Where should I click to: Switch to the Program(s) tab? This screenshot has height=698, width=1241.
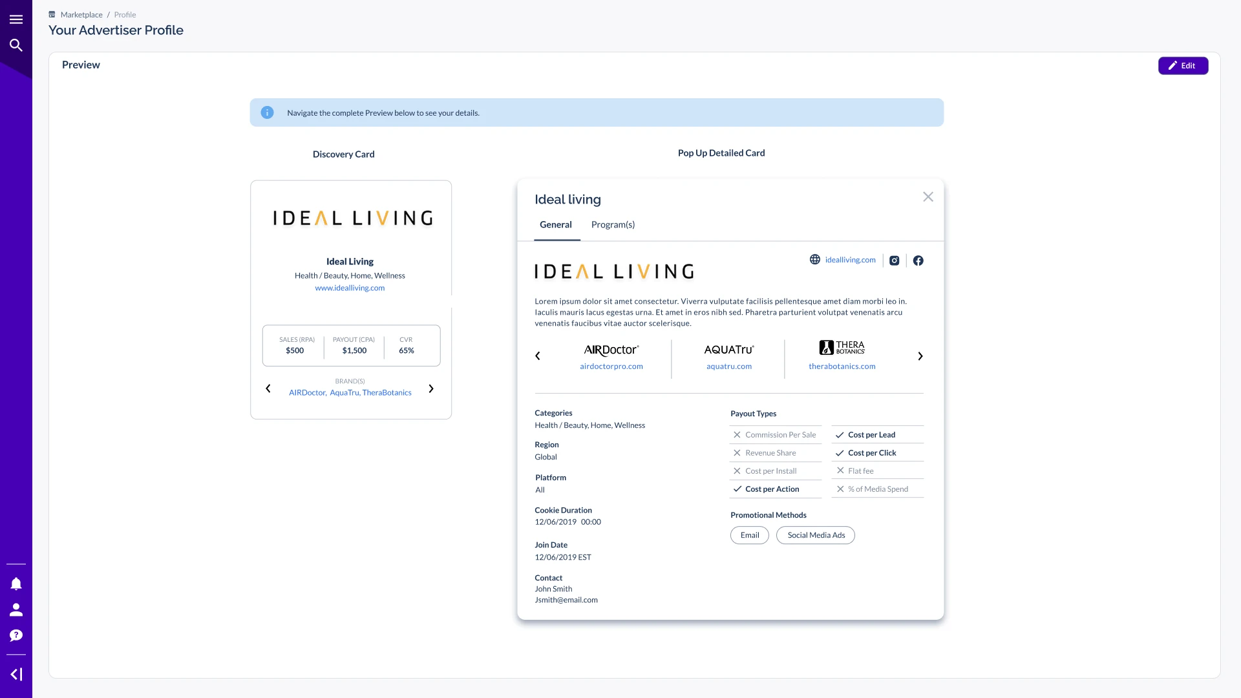(x=613, y=225)
